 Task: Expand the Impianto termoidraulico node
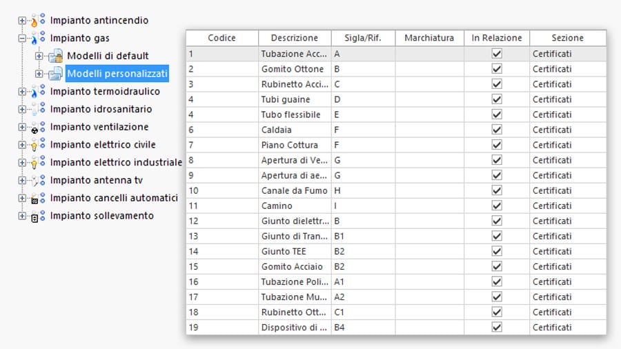tap(22, 92)
